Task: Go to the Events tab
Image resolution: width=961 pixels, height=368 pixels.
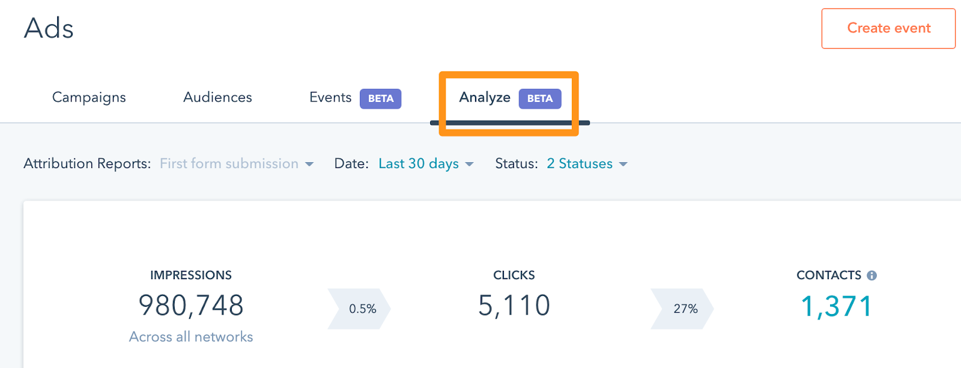Action: (330, 97)
